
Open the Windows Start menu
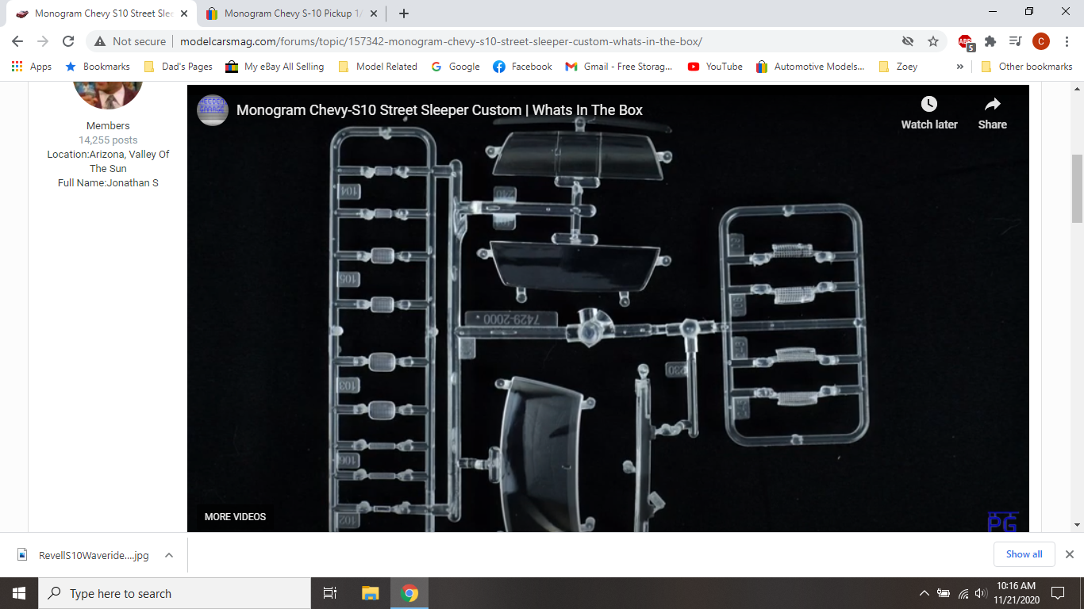(19, 593)
